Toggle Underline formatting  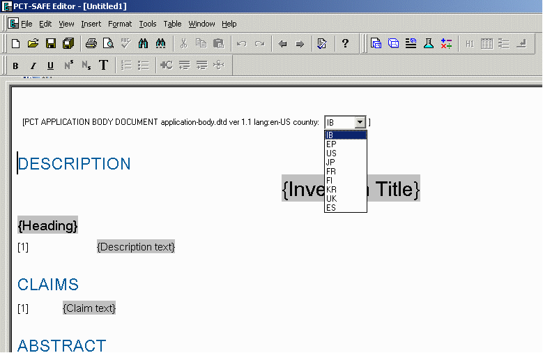[x=50, y=66]
